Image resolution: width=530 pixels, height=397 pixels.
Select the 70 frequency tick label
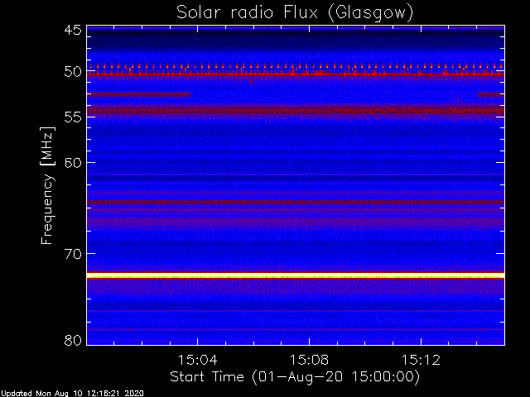pyautogui.click(x=73, y=254)
